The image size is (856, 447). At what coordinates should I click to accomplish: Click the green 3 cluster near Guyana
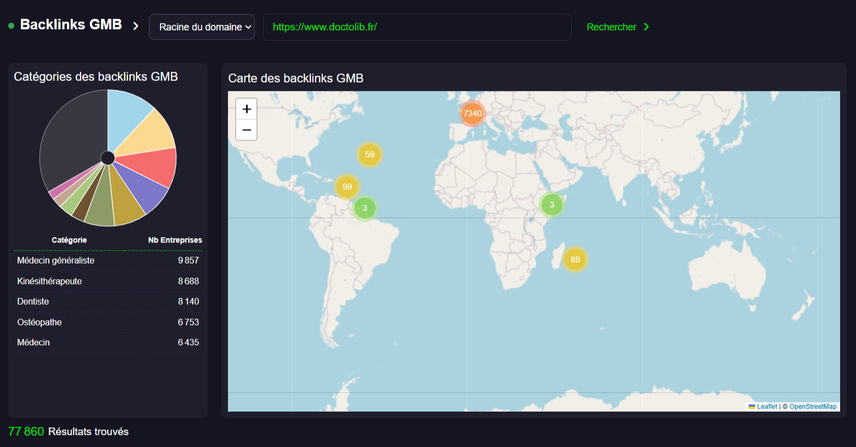365,208
